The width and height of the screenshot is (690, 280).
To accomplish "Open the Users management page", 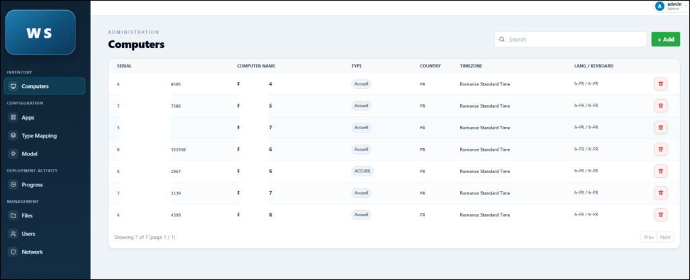I will (x=44, y=234).
